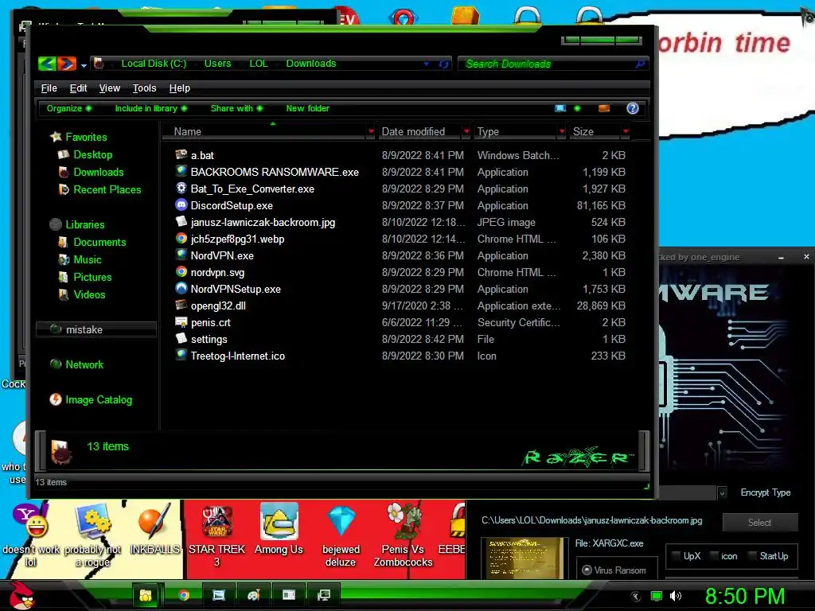This screenshot has height=611, width=815.
Task: Select Image Catalog in sidebar
Action: coord(98,399)
